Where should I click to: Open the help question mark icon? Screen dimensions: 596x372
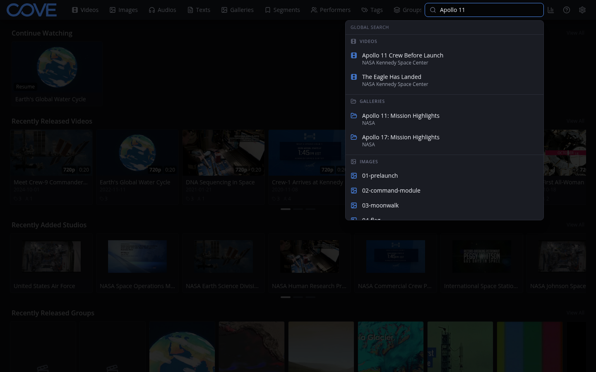click(567, 10)
